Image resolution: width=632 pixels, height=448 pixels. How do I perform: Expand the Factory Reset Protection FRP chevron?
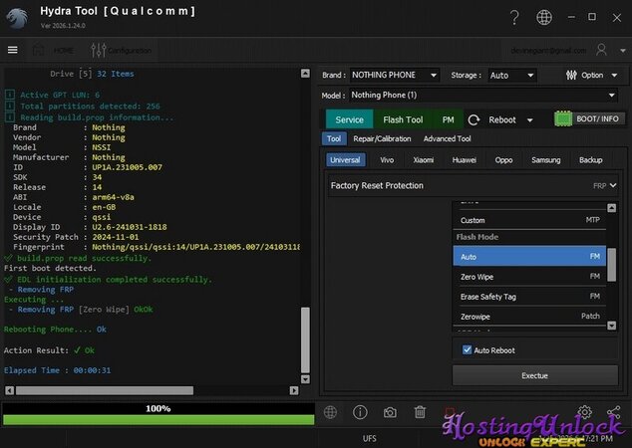click(612, 185)
